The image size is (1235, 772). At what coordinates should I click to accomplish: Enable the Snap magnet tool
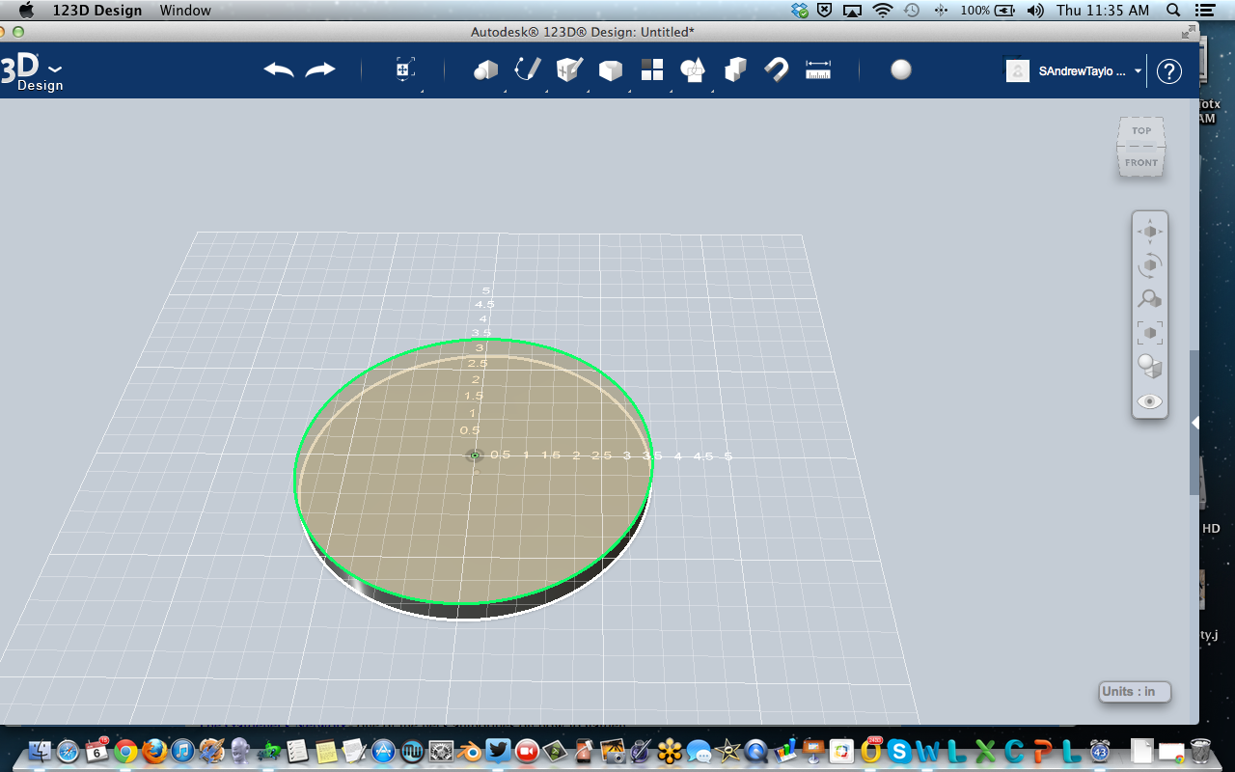(x=775, y=69)
